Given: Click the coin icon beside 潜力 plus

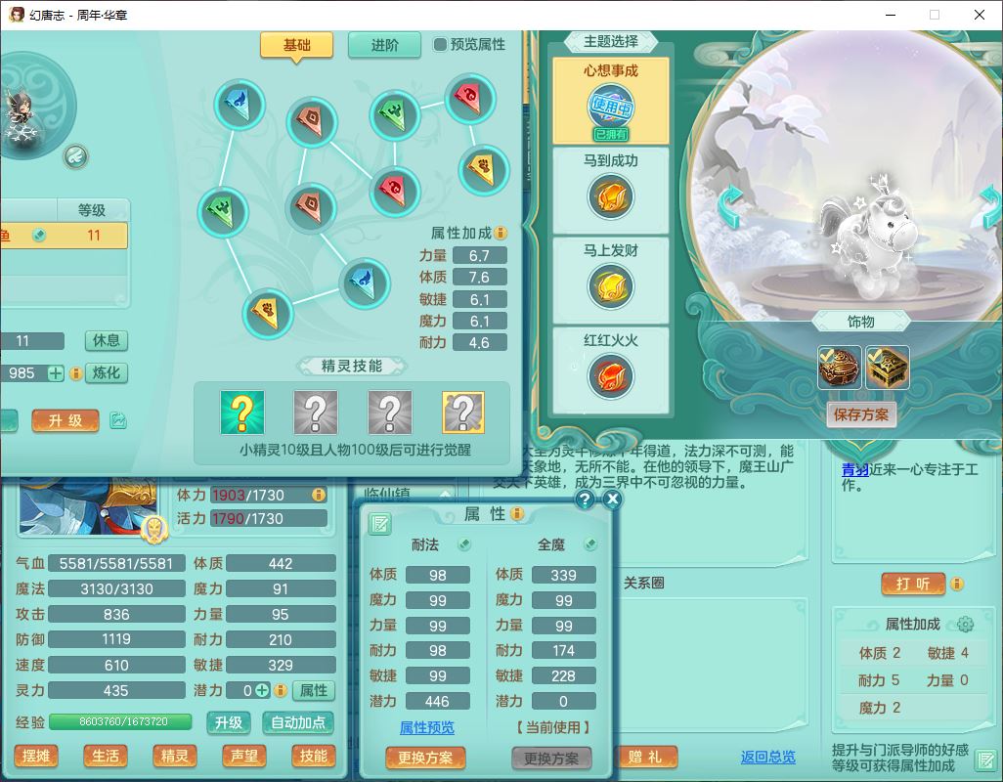Looking at the screenshot, I should tap(281, 690).
